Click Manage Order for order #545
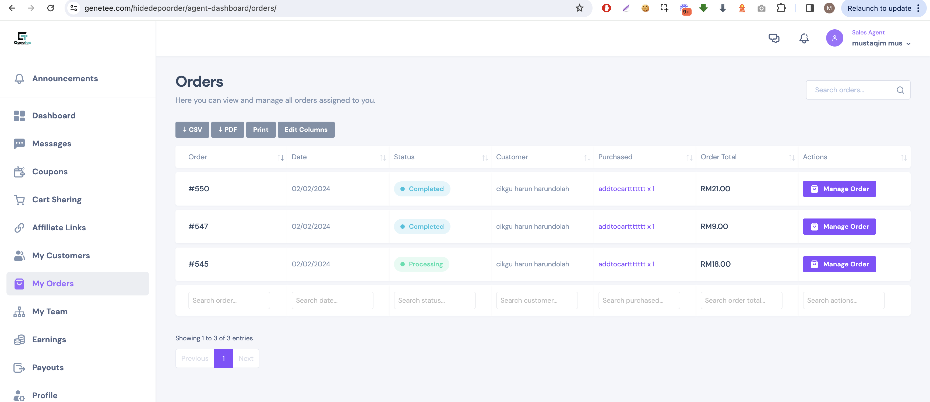 tap(839, 264)
